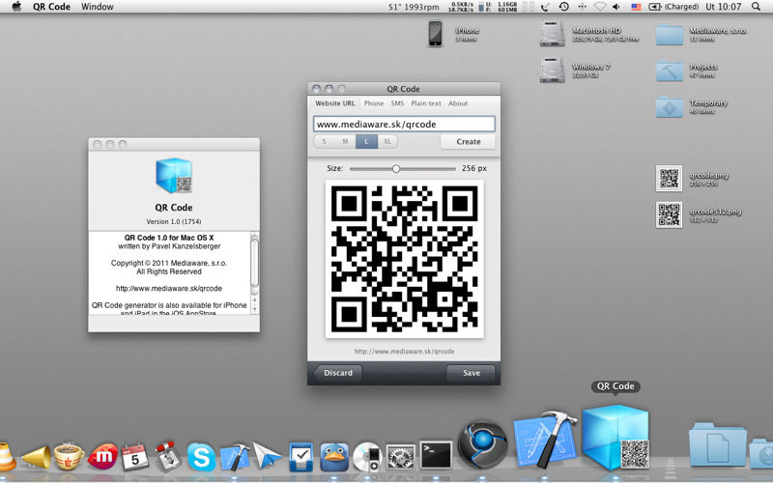Select the iPhone device icon on desktop
The image size is (773, 483).
point(436,34)
